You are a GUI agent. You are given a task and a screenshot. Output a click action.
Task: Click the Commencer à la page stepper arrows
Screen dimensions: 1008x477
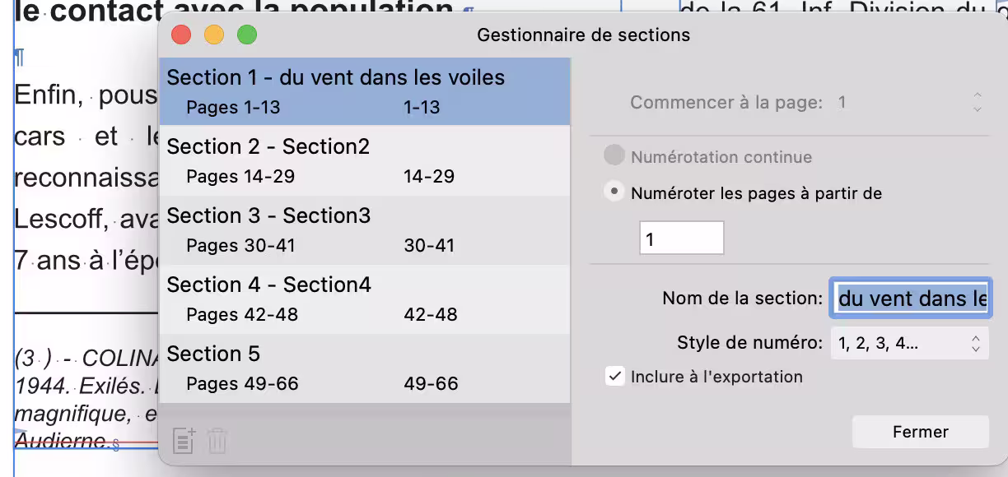[977, 103]
